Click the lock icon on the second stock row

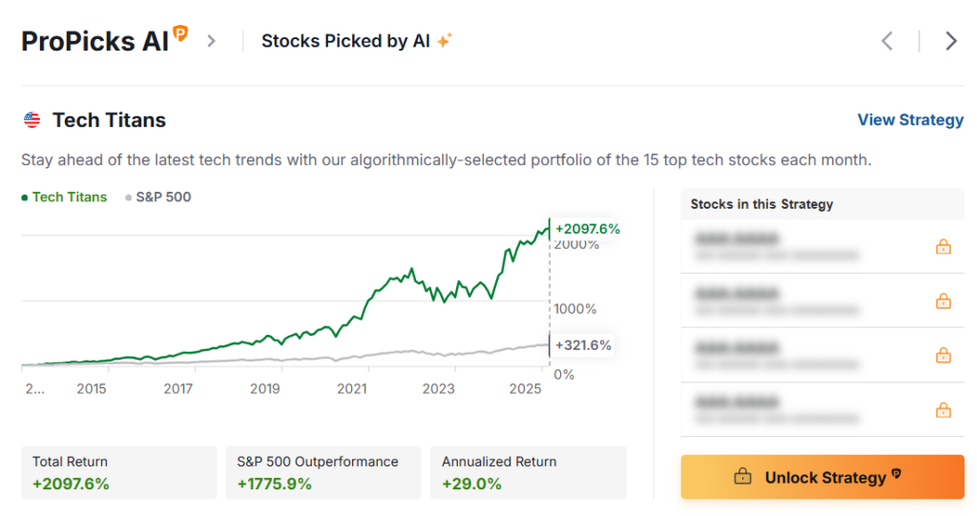tap(943, 301)
